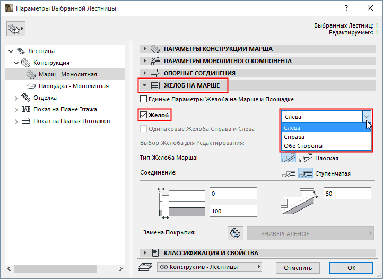Viewport: 383px width, 279px height.
Task: Expand the Отделка tree node
Action: (x=16, y=98)
